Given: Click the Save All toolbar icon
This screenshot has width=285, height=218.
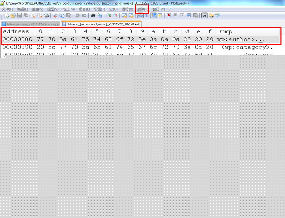Looking at the screenshot, I should [26, 16].
